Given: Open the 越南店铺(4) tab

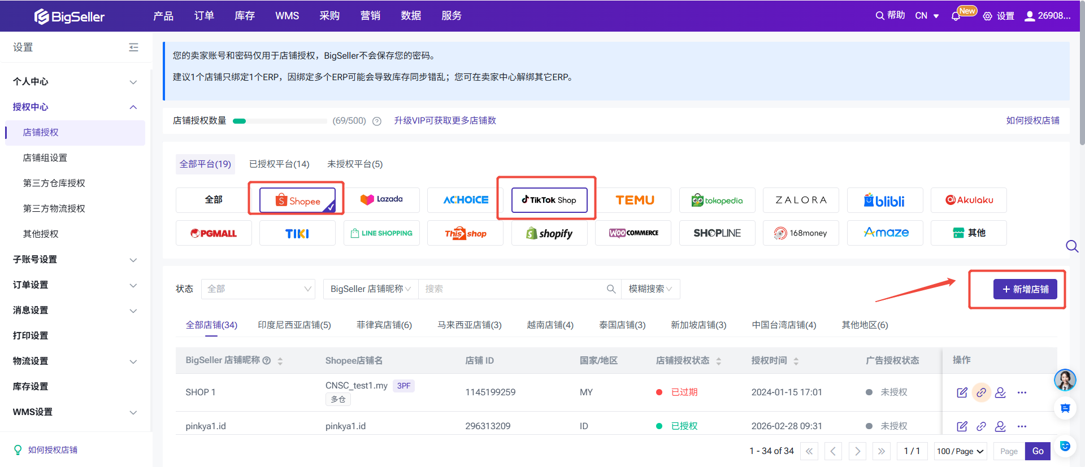Looking at the screenshot, I should click(550, 325).
